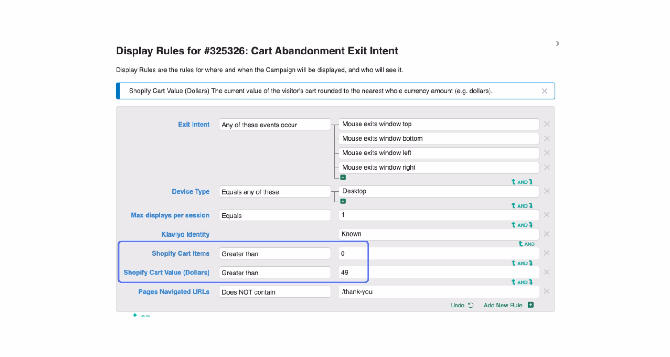The image size is (670, 357).
Task: Click the Pages Navigated URLs label
Action: (174, 292)
